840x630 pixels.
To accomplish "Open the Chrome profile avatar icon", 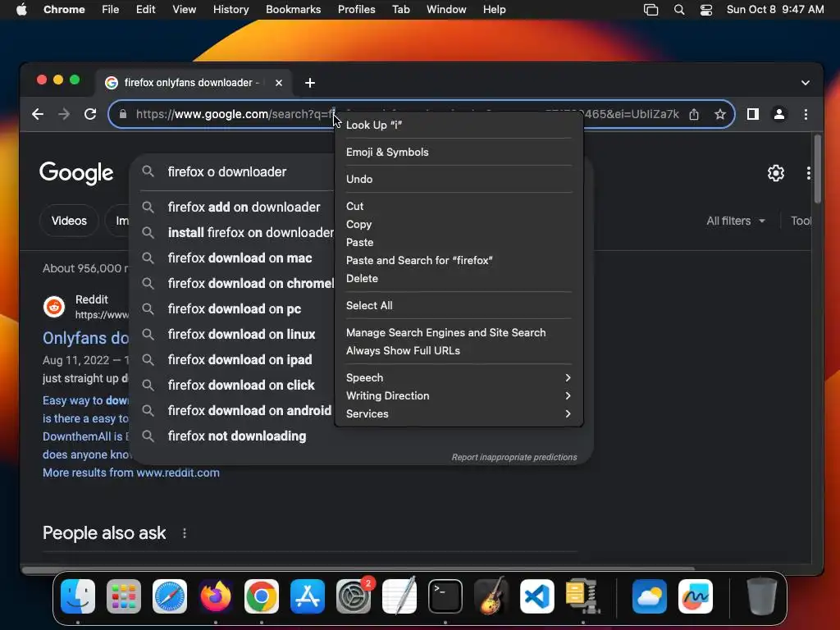I will [x=779, y=114].
